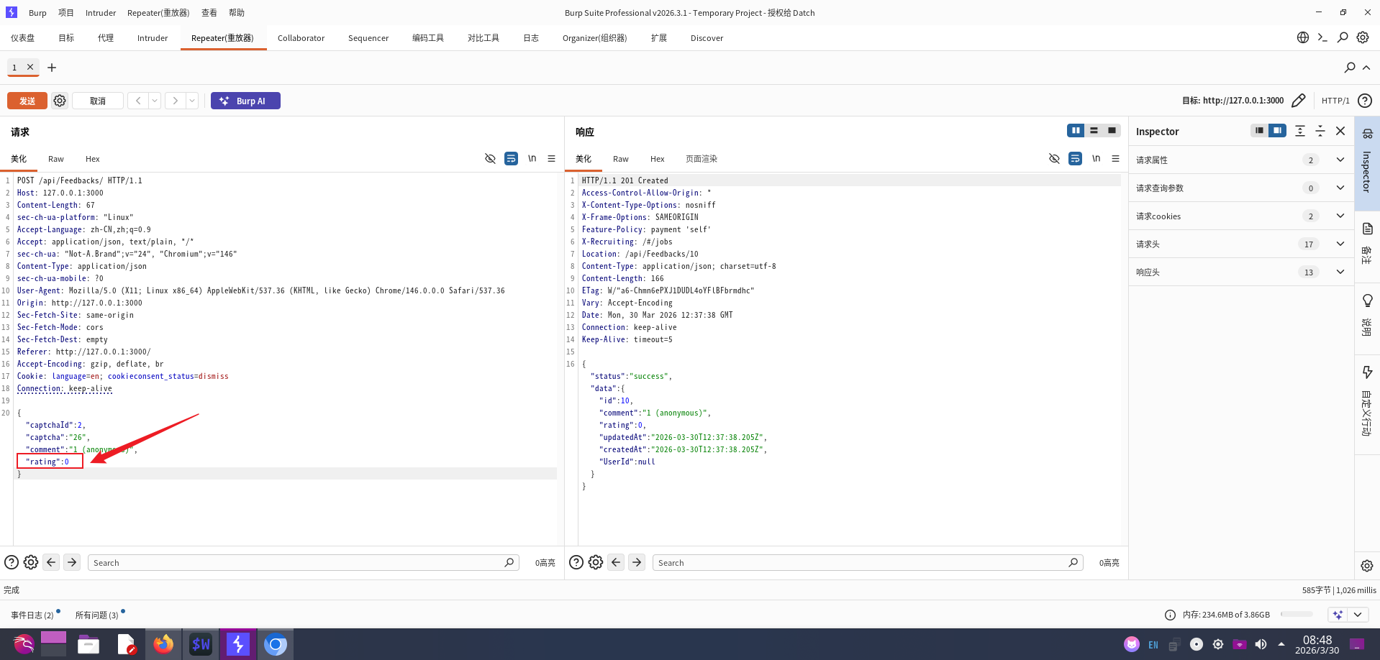Go to next request search match
This screenshot has height=660, width=1380.
click(x=72, y=562)
